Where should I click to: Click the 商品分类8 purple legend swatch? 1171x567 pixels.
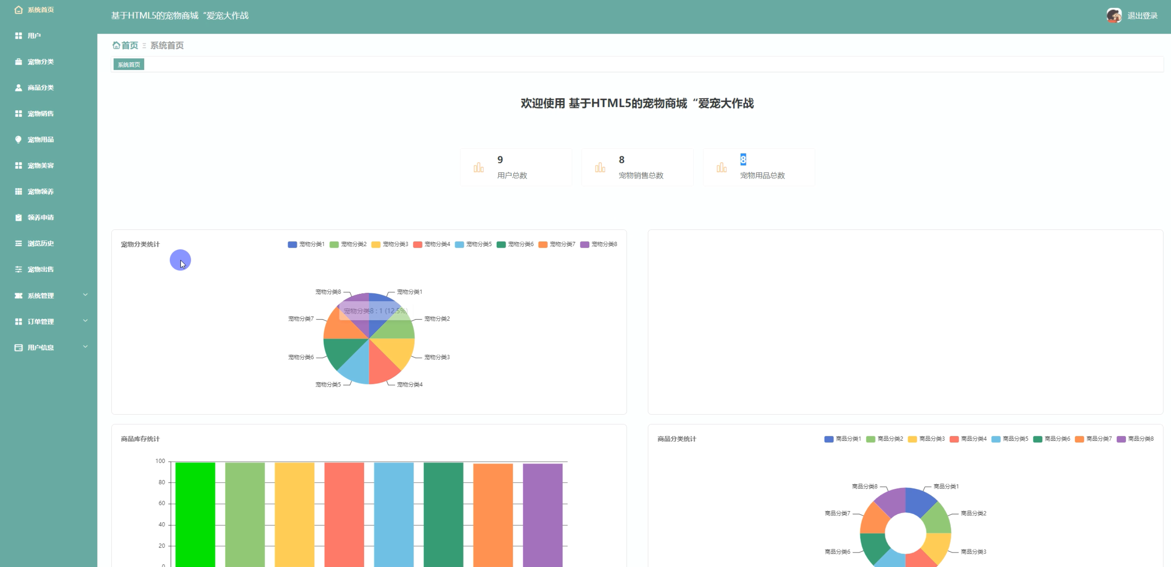(x=1121, y=439)
